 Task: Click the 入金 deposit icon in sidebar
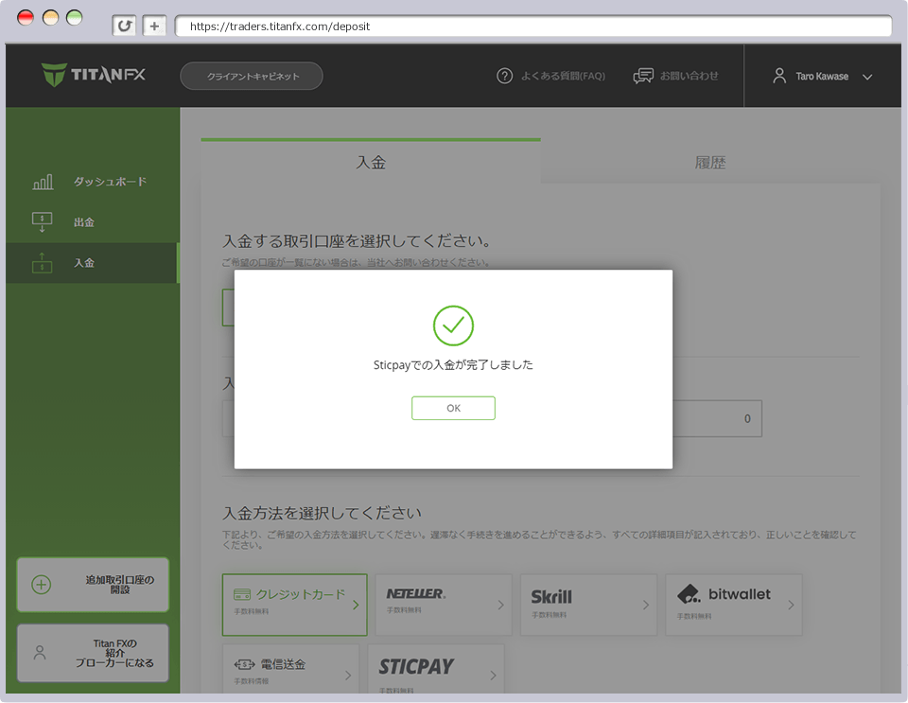pyautogui.click(x=43, y=262)
